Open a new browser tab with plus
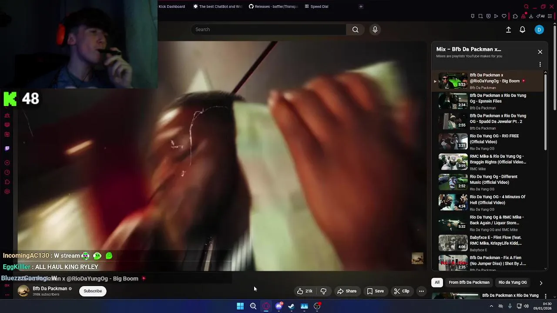This screenshot has height=313, width=557. click(361, 7)
